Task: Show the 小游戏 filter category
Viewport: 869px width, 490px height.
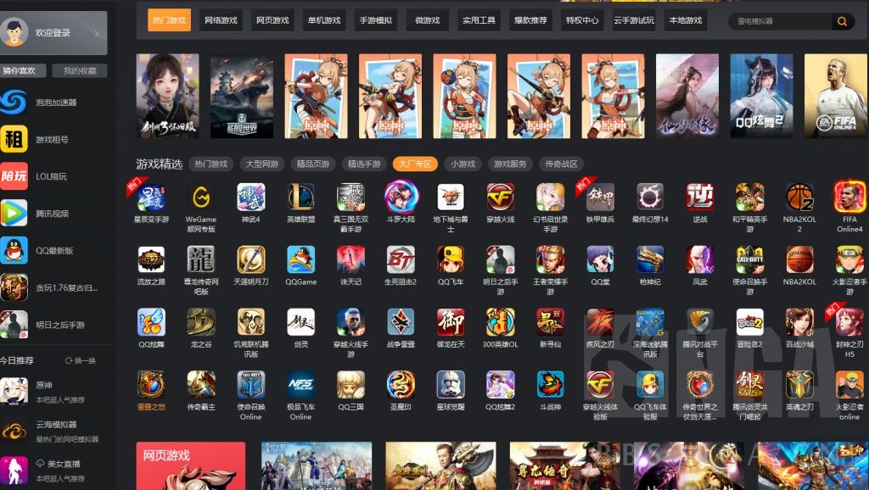Action: coord(463,164)
